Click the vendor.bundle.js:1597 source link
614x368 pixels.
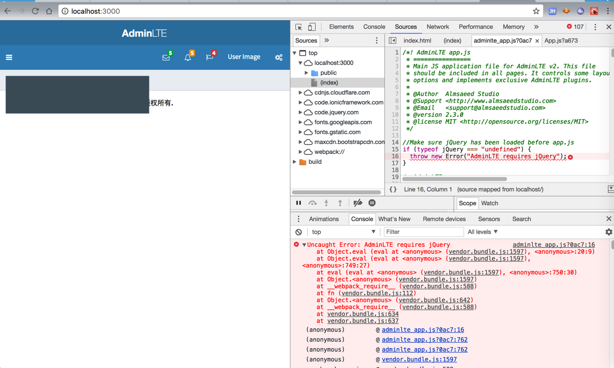419,360
